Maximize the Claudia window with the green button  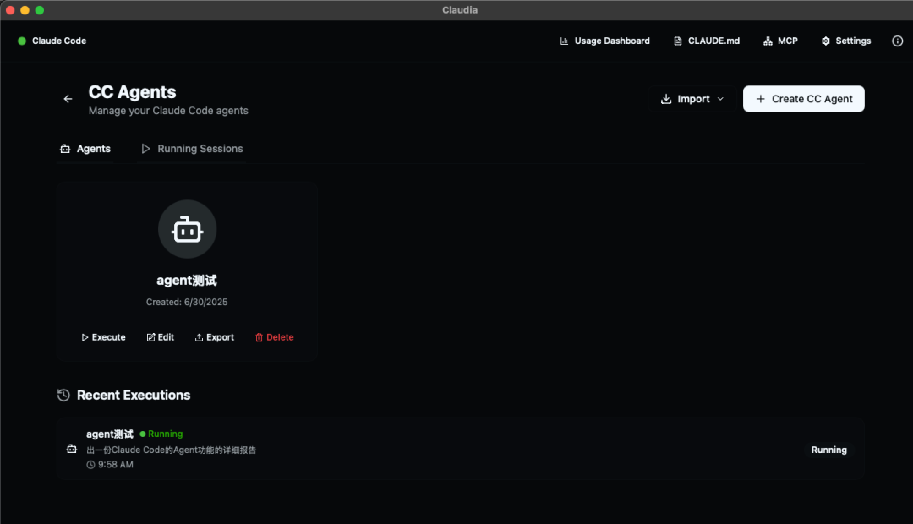[x=40, y=10]
